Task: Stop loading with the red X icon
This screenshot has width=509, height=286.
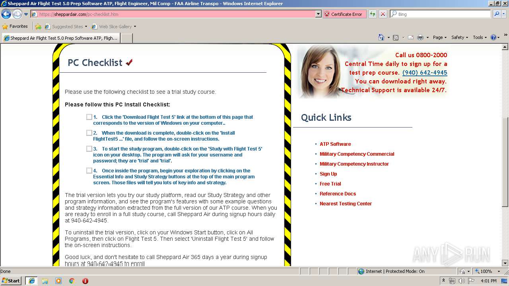Action: pyautogui.click(x=383, y=14)
